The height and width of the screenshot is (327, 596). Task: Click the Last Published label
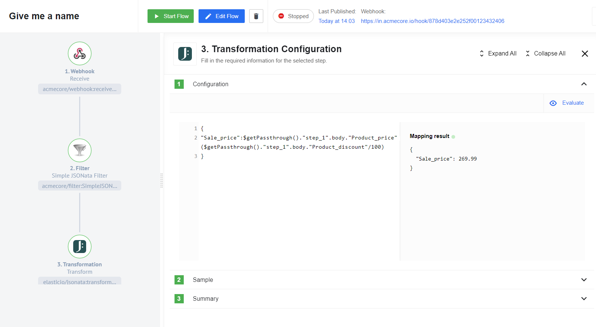337,11
